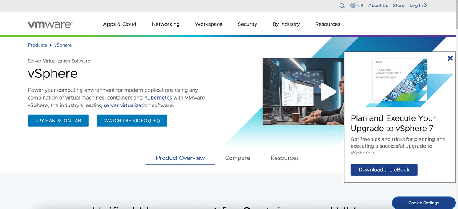This screenshot has height=209, width=458.
Task: Click the vSphere breadcrumb link
Action: point(63,45)
